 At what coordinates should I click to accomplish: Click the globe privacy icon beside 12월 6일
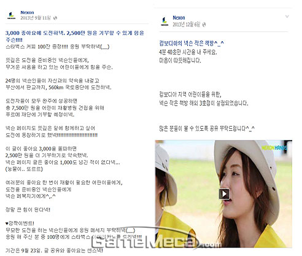tap(204, 25)
